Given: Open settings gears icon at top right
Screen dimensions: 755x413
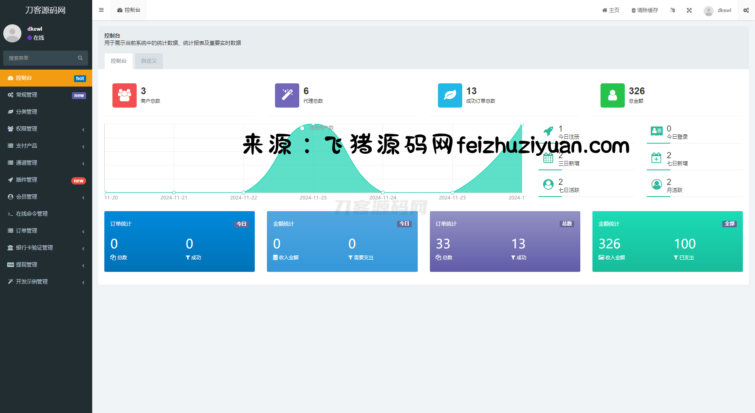Looking at the screenshot, I should pos(746,10).
